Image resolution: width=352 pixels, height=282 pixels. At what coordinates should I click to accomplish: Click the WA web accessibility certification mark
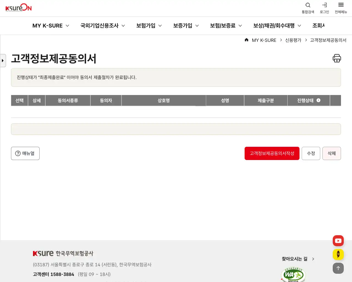pyautogui.click(x=293, y=275)
